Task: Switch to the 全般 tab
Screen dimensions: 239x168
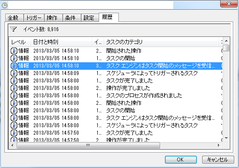Action: (x=14, y=18)
